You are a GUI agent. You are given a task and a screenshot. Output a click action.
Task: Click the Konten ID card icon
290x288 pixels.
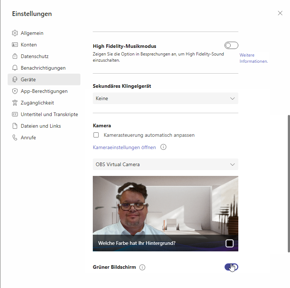(x=15, y=45)
